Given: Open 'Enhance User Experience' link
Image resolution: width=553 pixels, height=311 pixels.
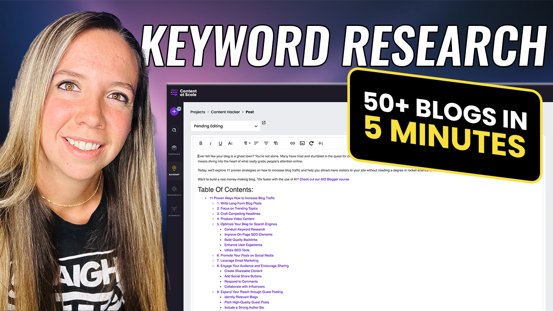Looking at the screenshot, I should pos(243,245).
